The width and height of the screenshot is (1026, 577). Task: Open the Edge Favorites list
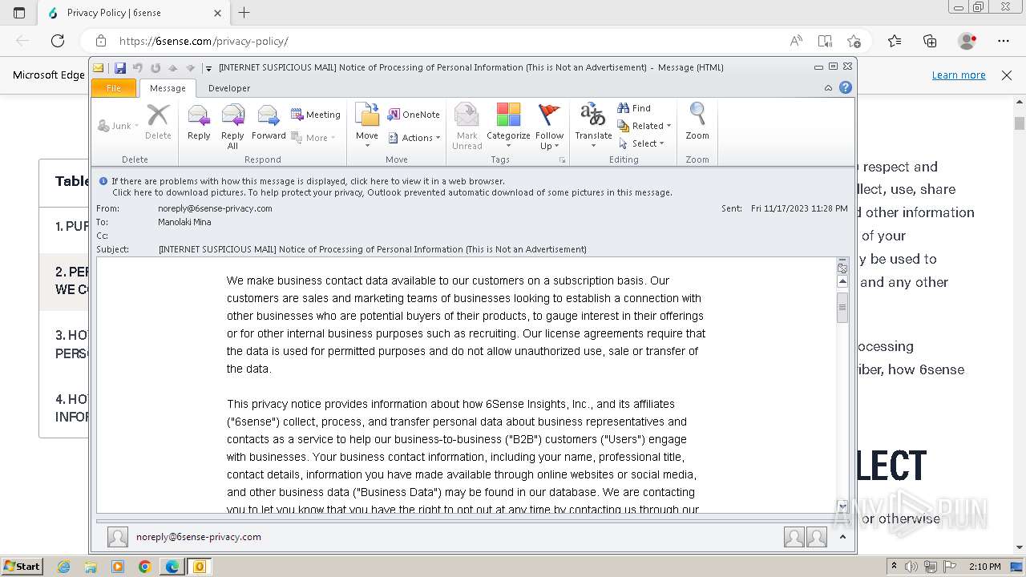(895, 41)
